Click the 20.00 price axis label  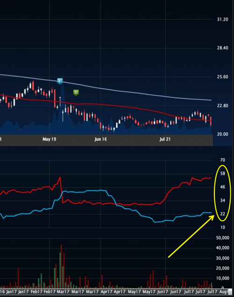click(x=222, y=134)
